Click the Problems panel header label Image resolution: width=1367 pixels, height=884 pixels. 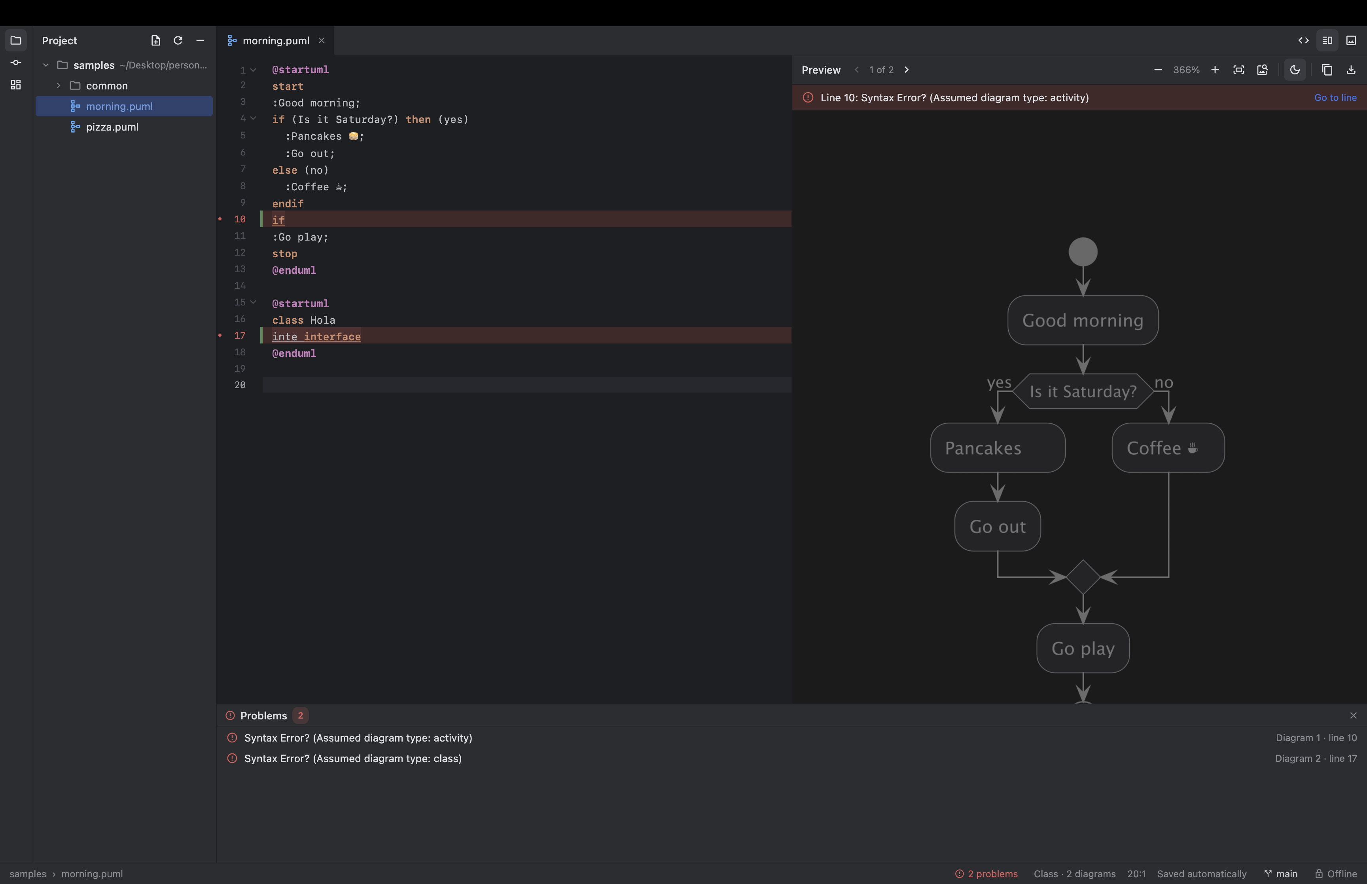tap(263, 715)
